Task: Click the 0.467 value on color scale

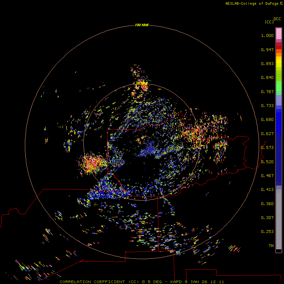Action: click(267, 176)
